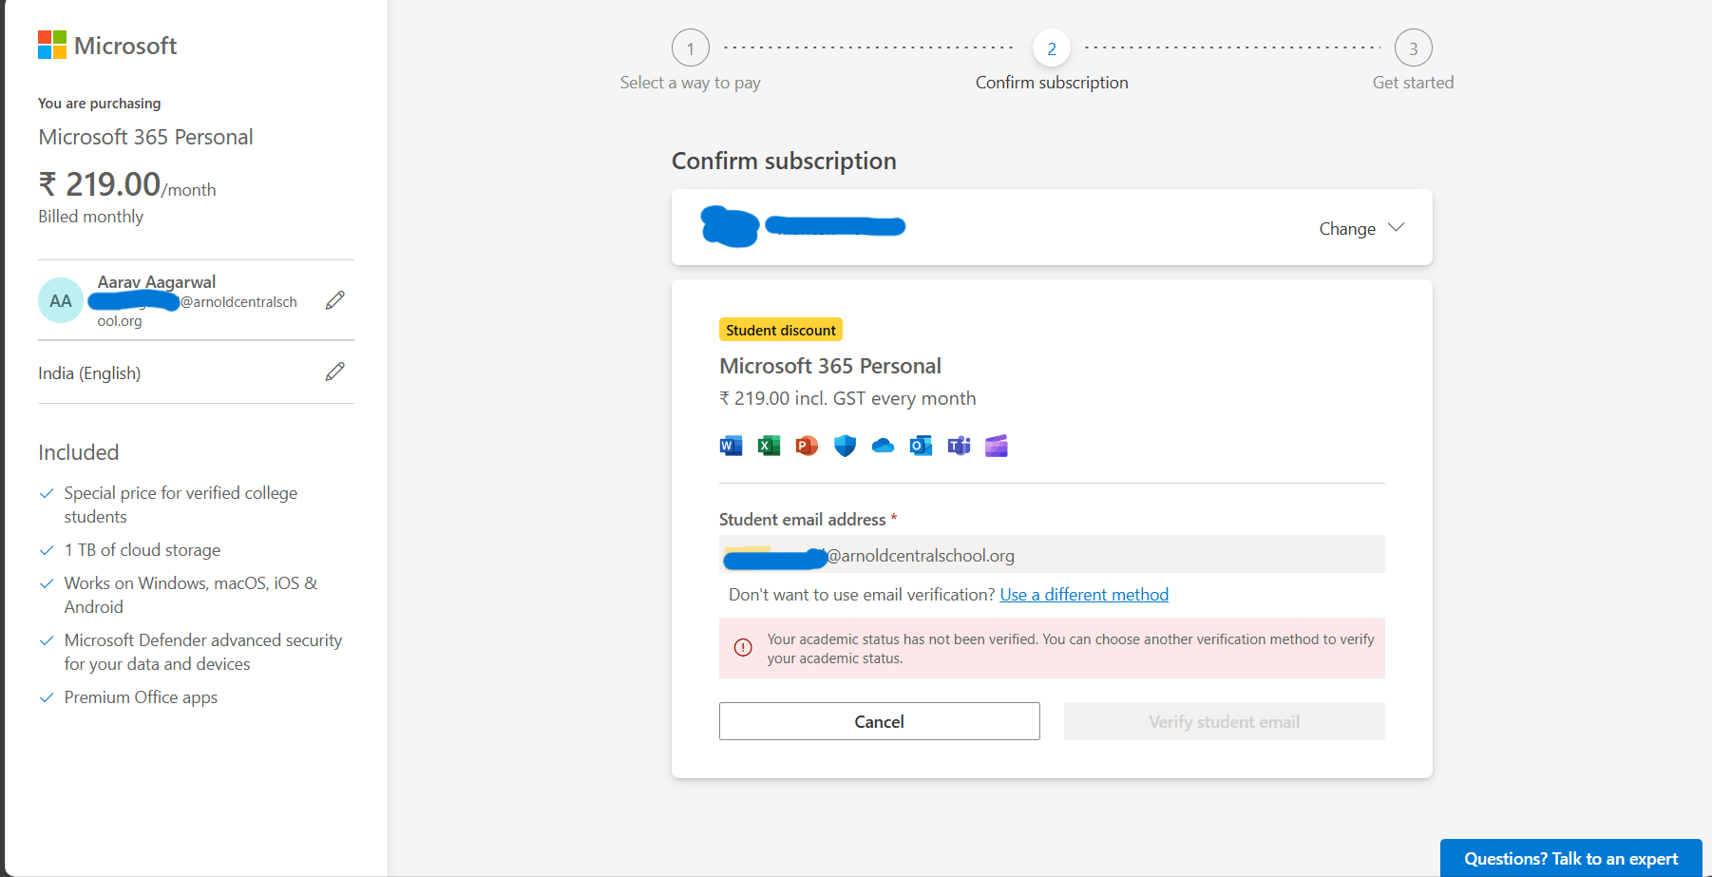Click the Excel app icon
The width and height of the screenshot is (1712, 877).
pyautogui.click(x=769, y=446)
